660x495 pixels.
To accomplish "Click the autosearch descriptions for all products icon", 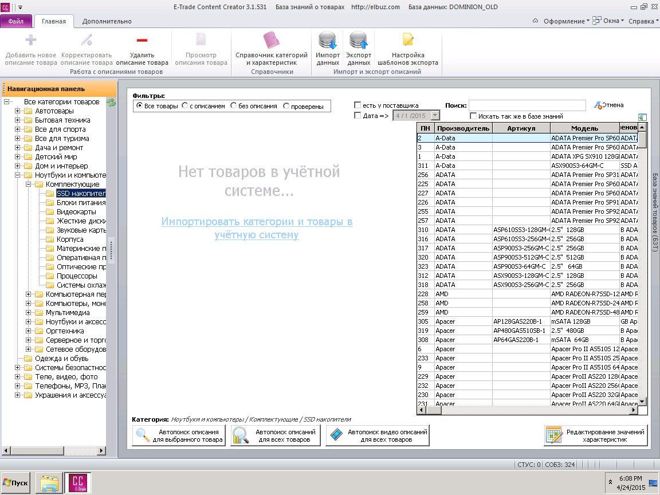I will pos(241,435).
